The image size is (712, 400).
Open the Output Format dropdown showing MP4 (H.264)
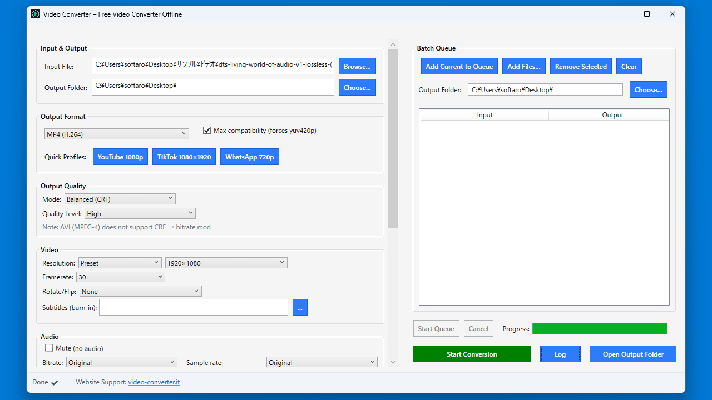[x=116, y=133]
